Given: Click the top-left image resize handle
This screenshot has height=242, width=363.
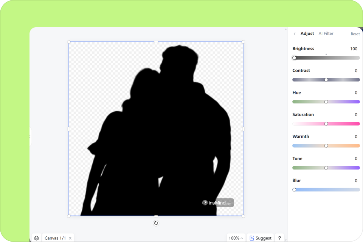Looking at the screenshot, I should tap(69, 42).
